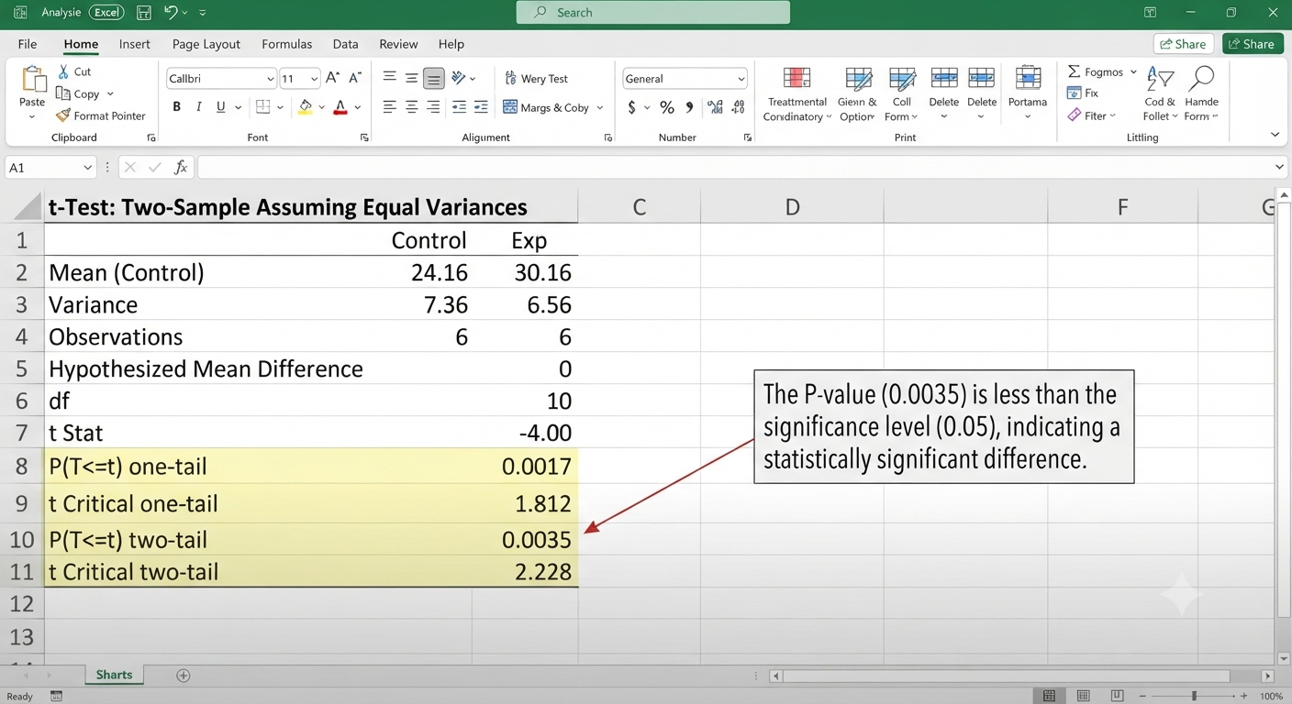The width and height of the screenshot is (1292, 704).
Task: Click the macro record status bar icon
Action: pos(57,697)
